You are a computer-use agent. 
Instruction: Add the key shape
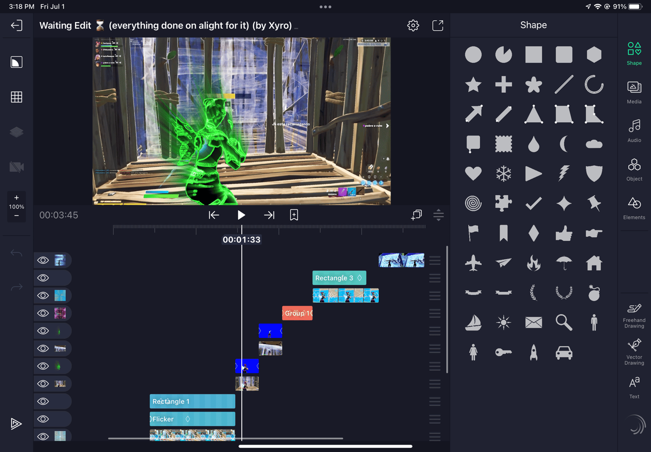click(503, 352)
